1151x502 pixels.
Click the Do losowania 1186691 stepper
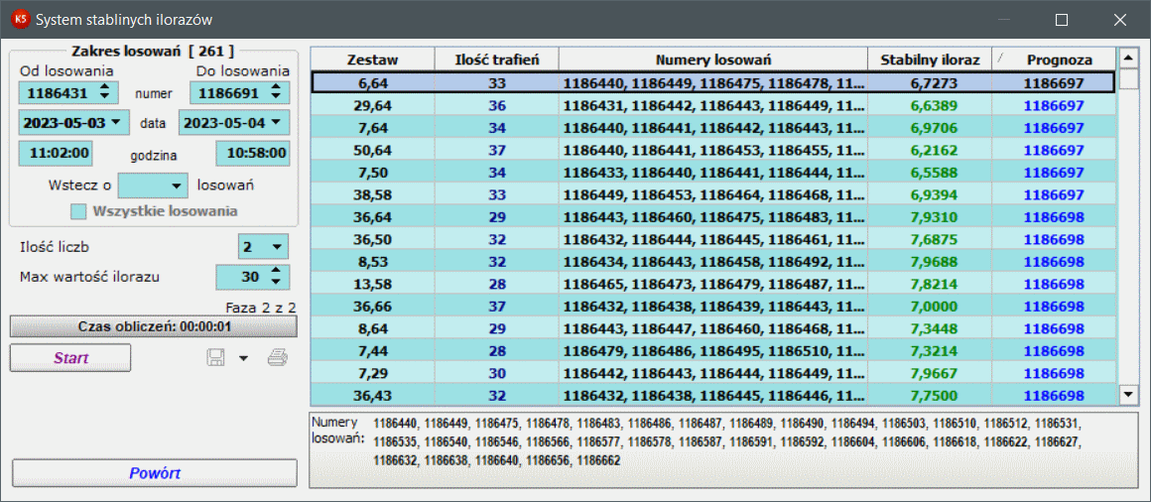point(276,92)
